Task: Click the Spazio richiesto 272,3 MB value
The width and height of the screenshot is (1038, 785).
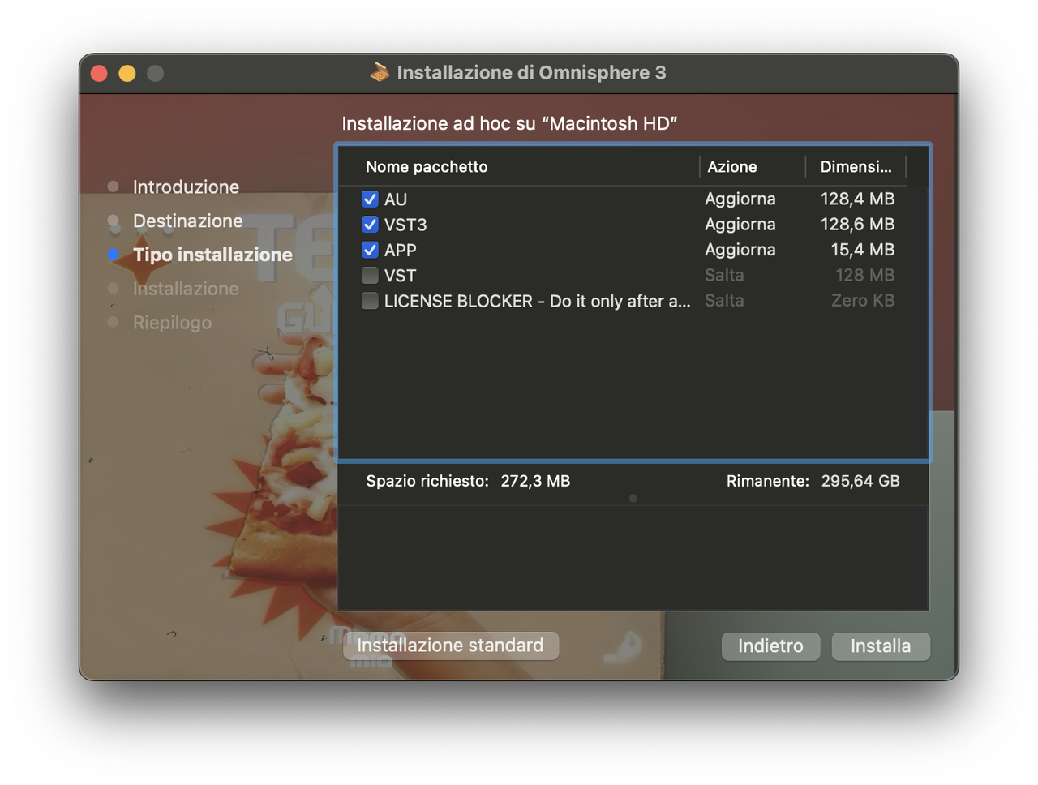Action: (535, 481)
